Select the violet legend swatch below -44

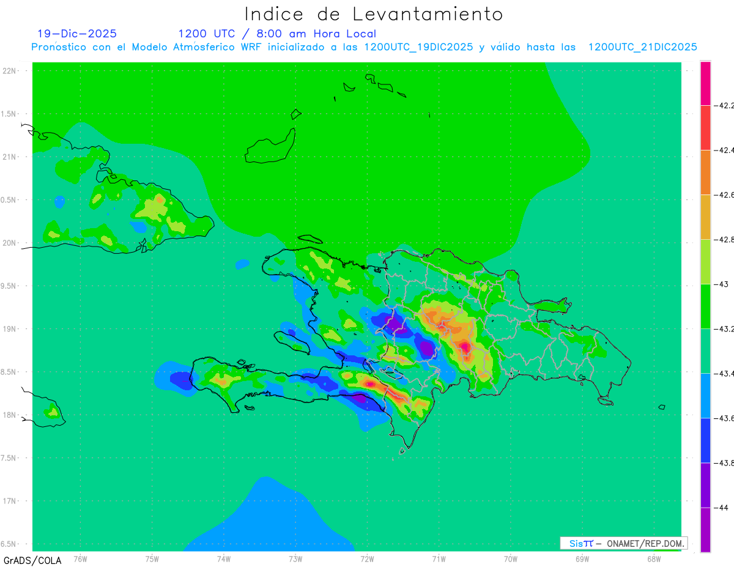705,530
